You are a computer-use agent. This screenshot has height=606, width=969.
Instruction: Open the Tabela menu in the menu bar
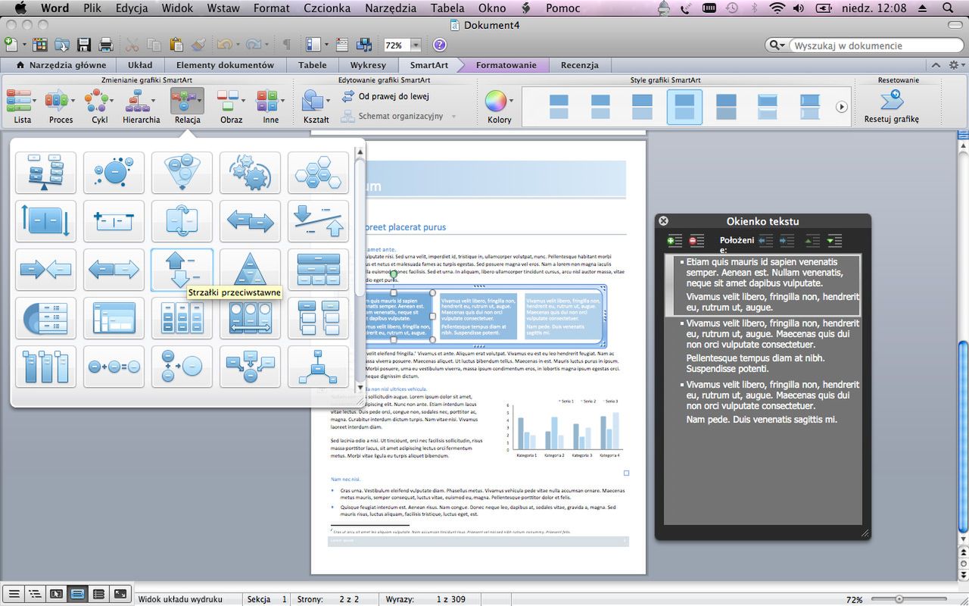[447, 8]
